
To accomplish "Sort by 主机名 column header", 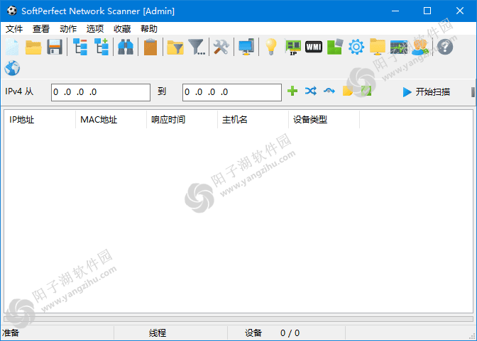I will click(253, 120).
